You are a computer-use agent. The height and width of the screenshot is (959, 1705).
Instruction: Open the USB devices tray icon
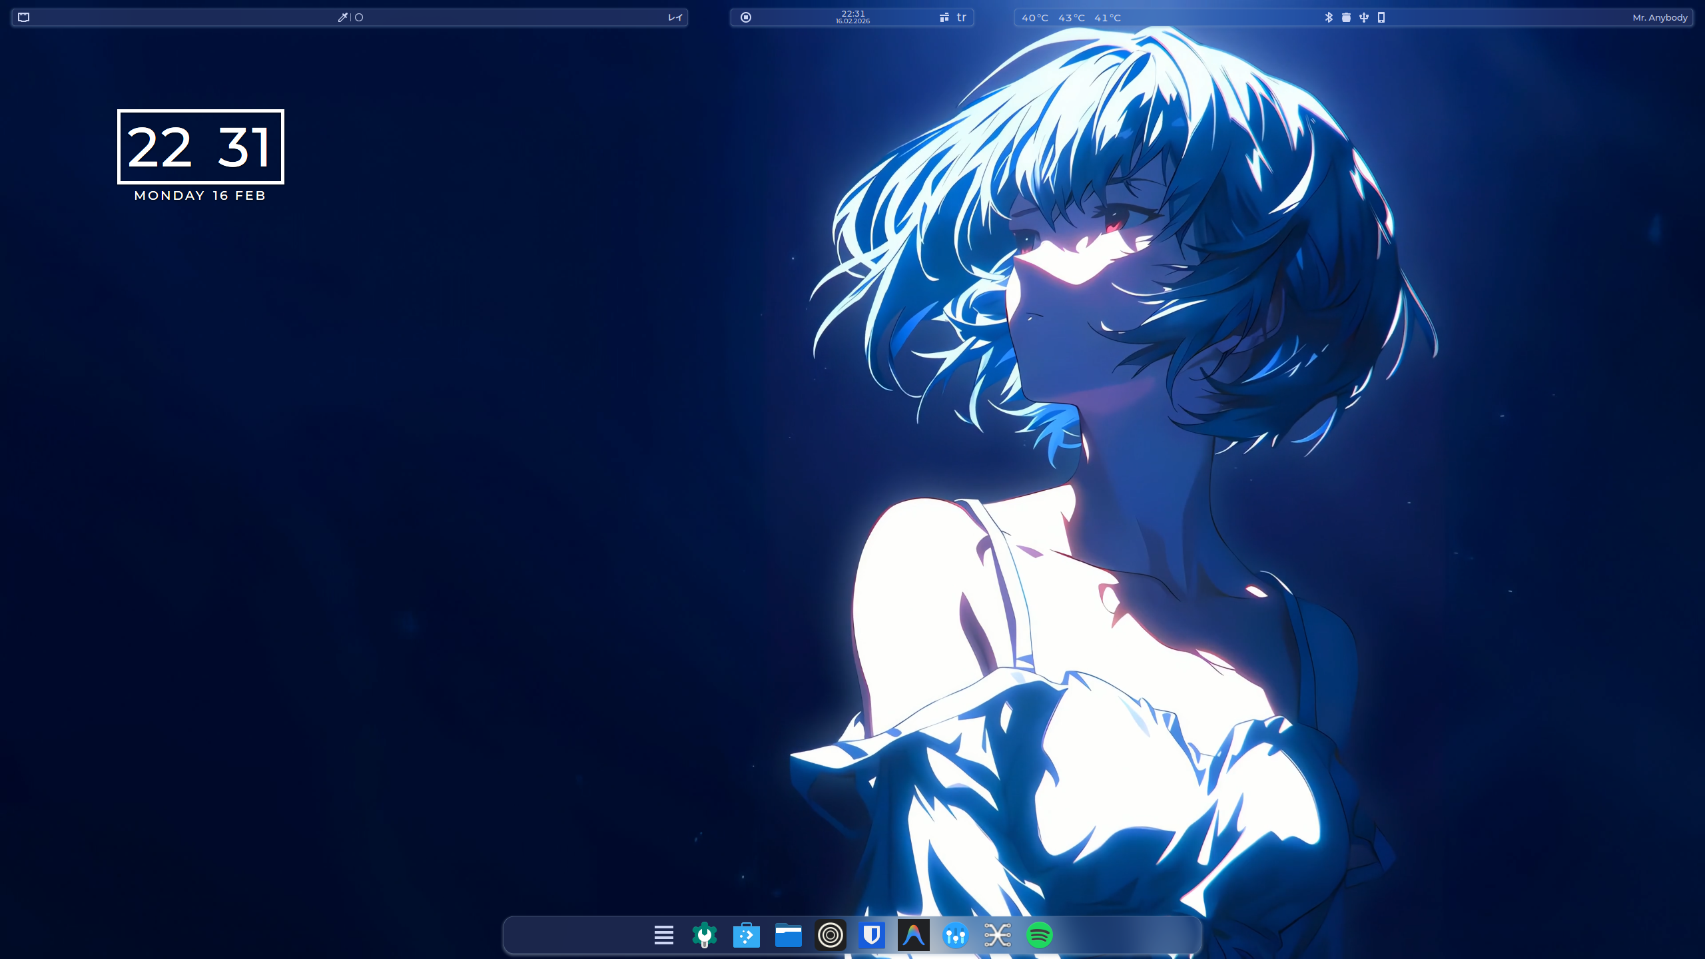click(1364, 17)
